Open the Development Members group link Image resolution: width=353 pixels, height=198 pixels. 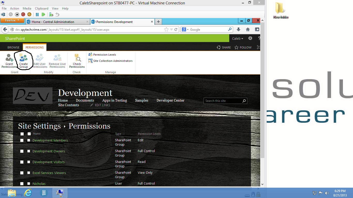tap(50, 140)
